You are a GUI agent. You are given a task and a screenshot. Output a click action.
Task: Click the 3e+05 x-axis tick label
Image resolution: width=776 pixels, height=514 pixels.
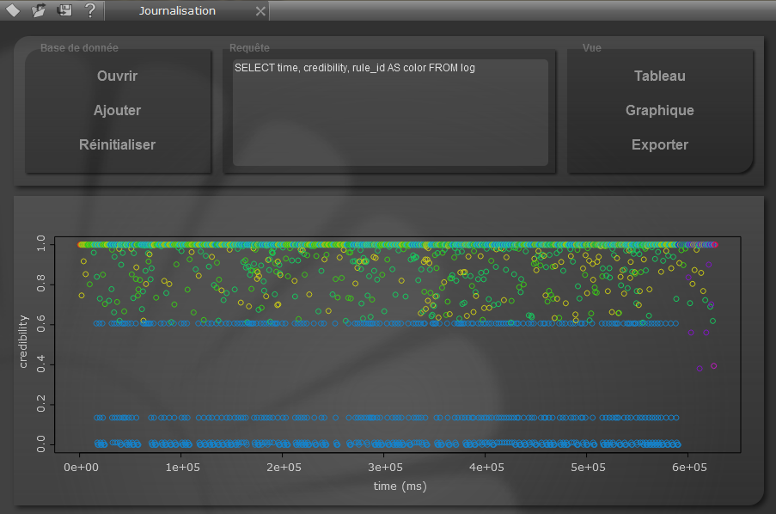click(385, 468)
